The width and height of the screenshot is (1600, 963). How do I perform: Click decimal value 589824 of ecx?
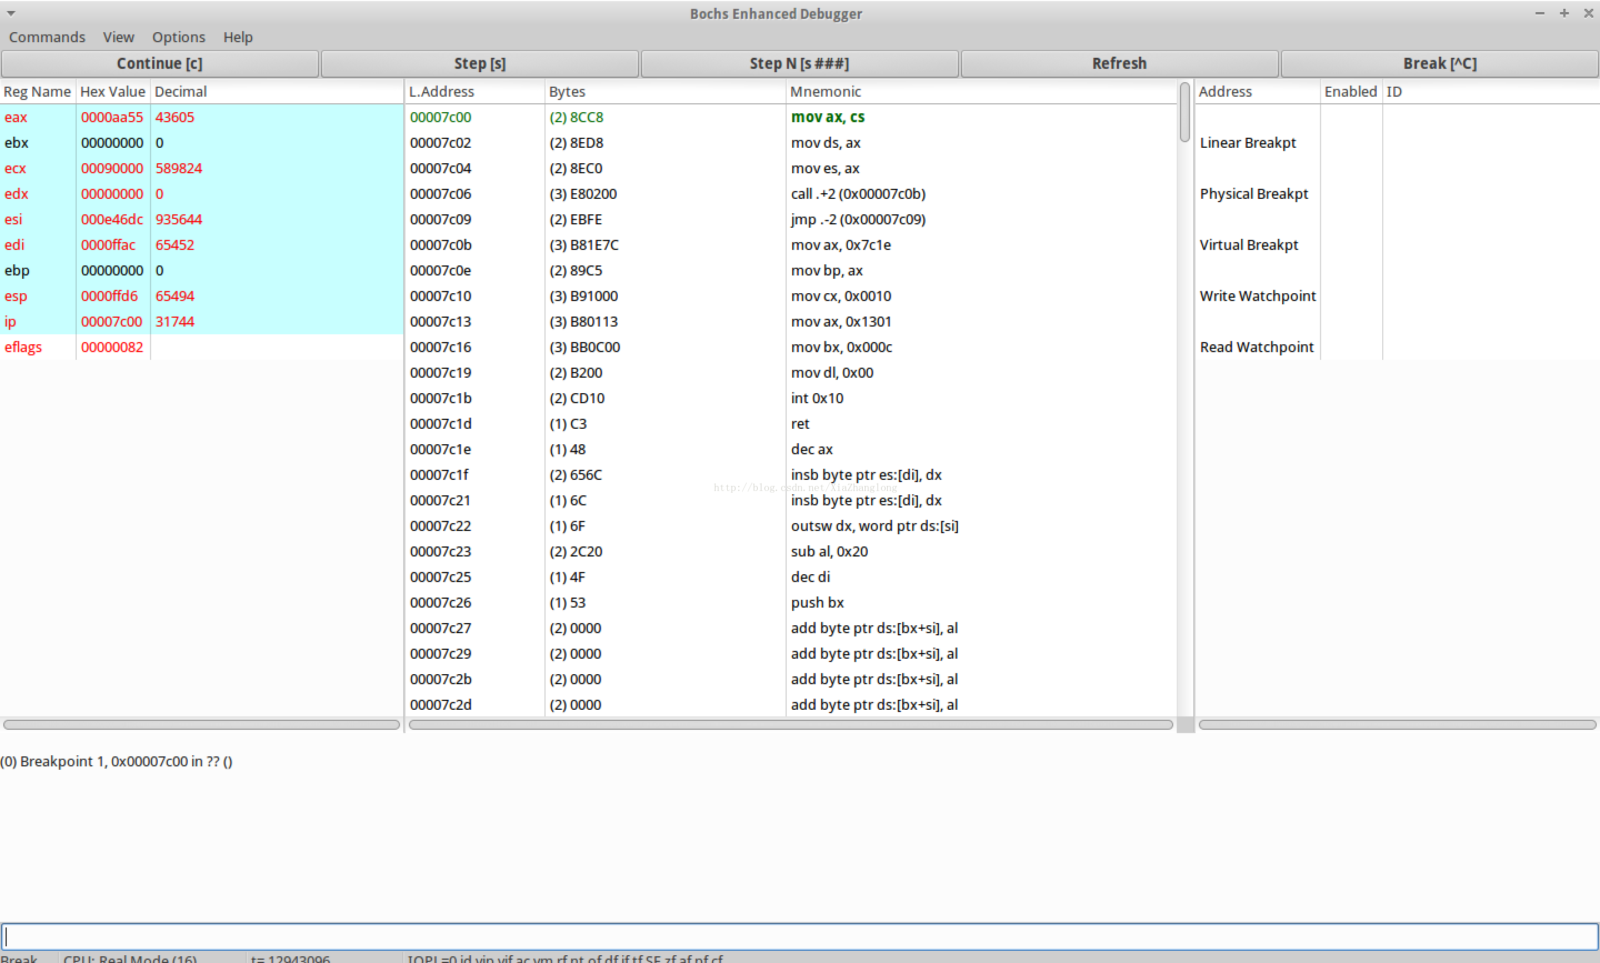(x=178, y=168)
